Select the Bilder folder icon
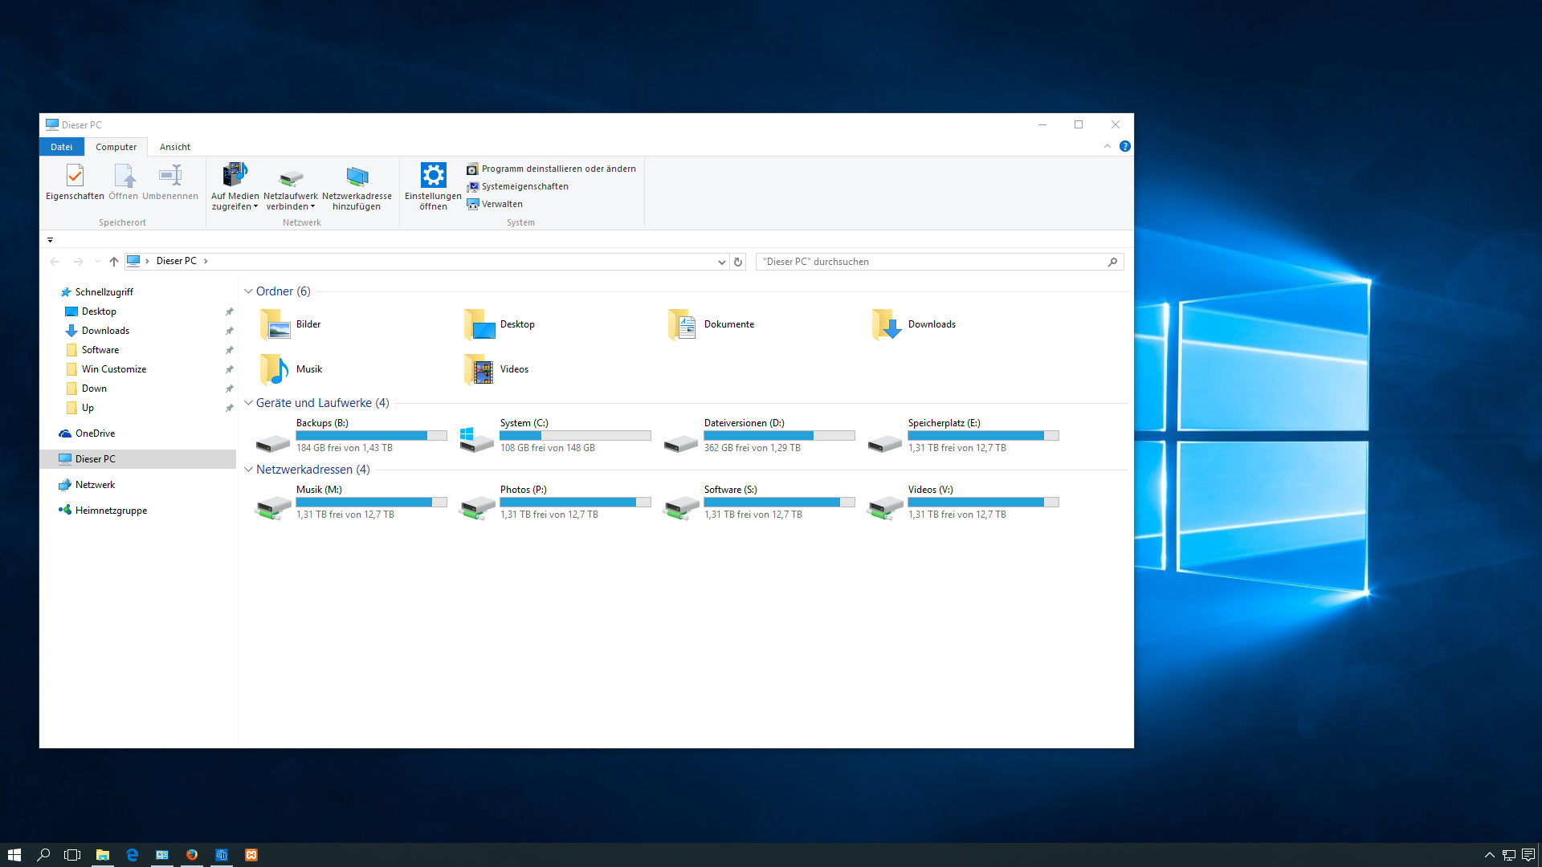This screenshot has width=1542, height=867. point(275,324)
